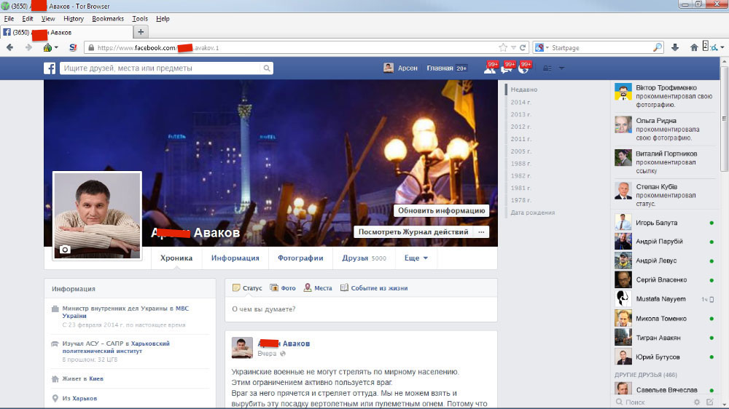Click the camera icon on profile photo
This screenshot has height=409, width=729.
coord(65,250)
